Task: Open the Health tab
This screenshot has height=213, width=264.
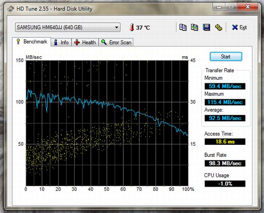Action: coord(85,42)
